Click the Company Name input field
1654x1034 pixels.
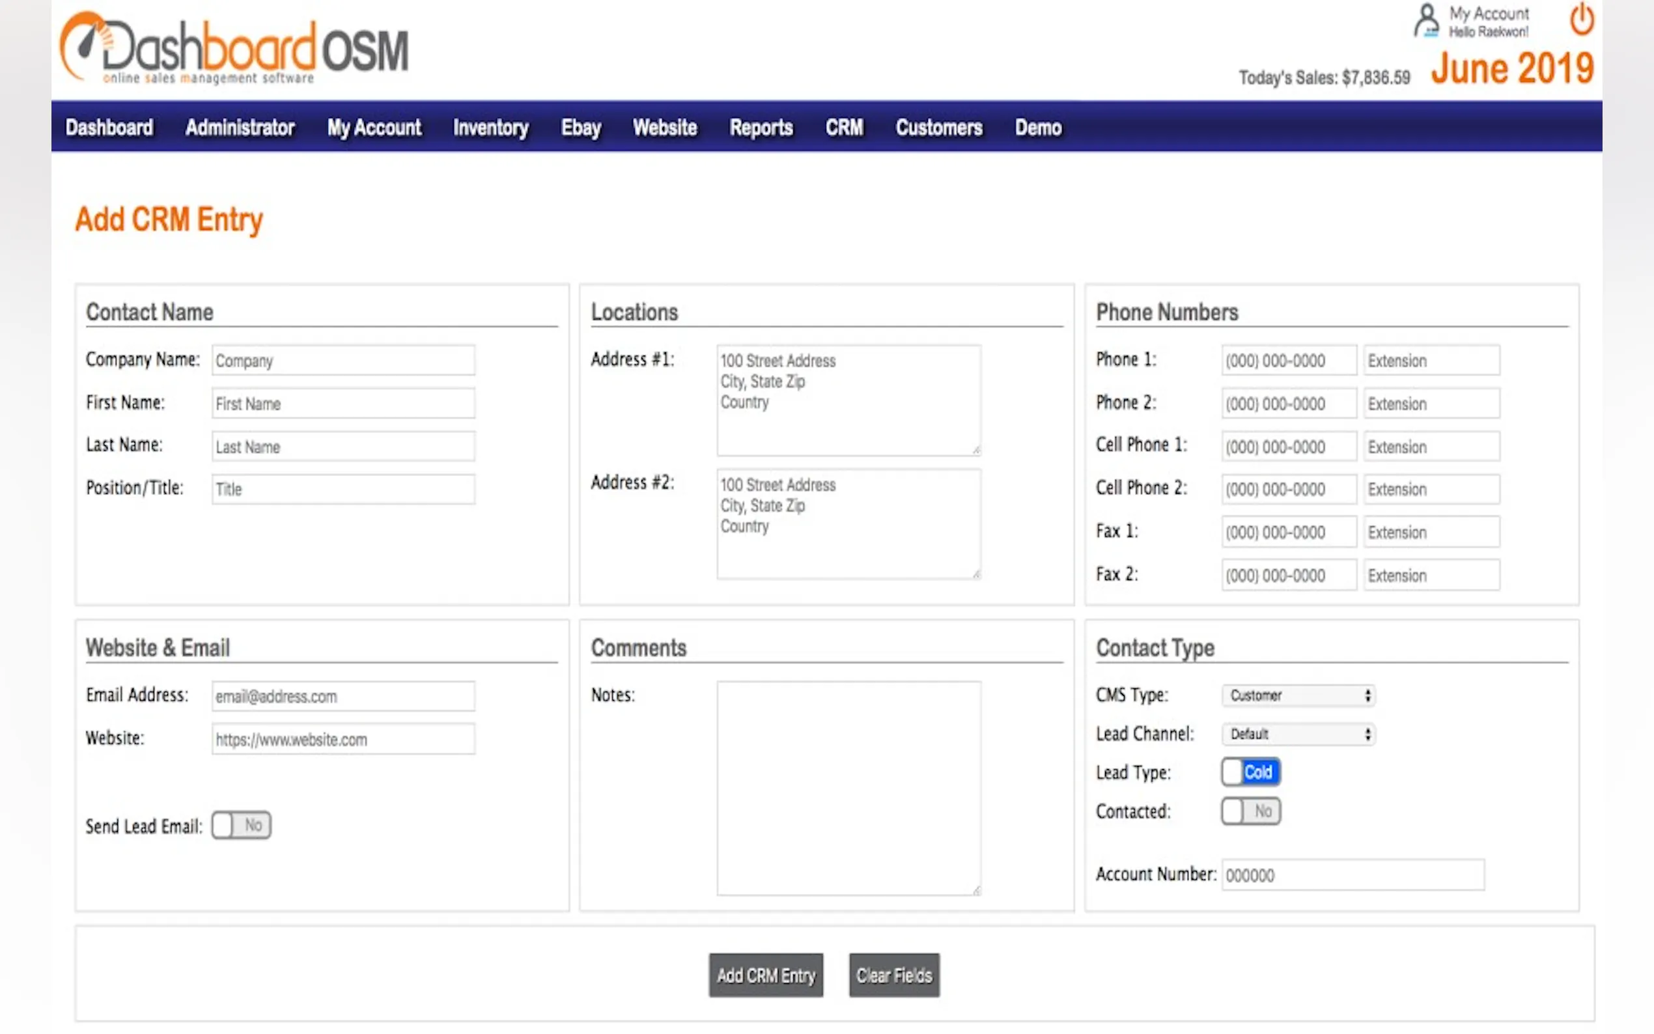tap(343, 360)
